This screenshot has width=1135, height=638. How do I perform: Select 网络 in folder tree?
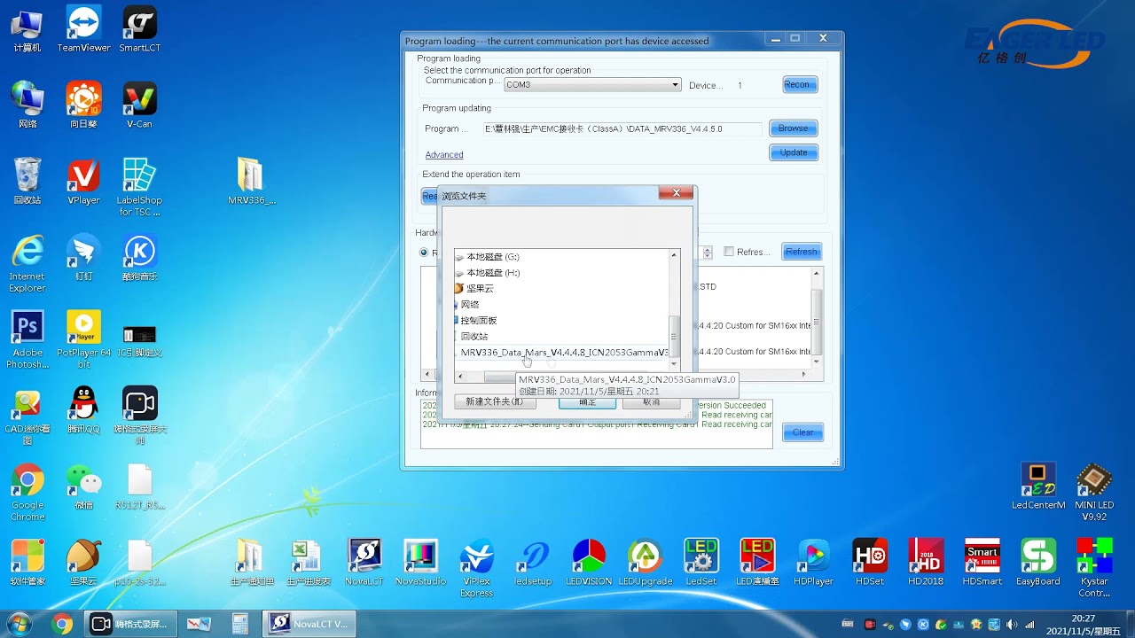(470, 305)
